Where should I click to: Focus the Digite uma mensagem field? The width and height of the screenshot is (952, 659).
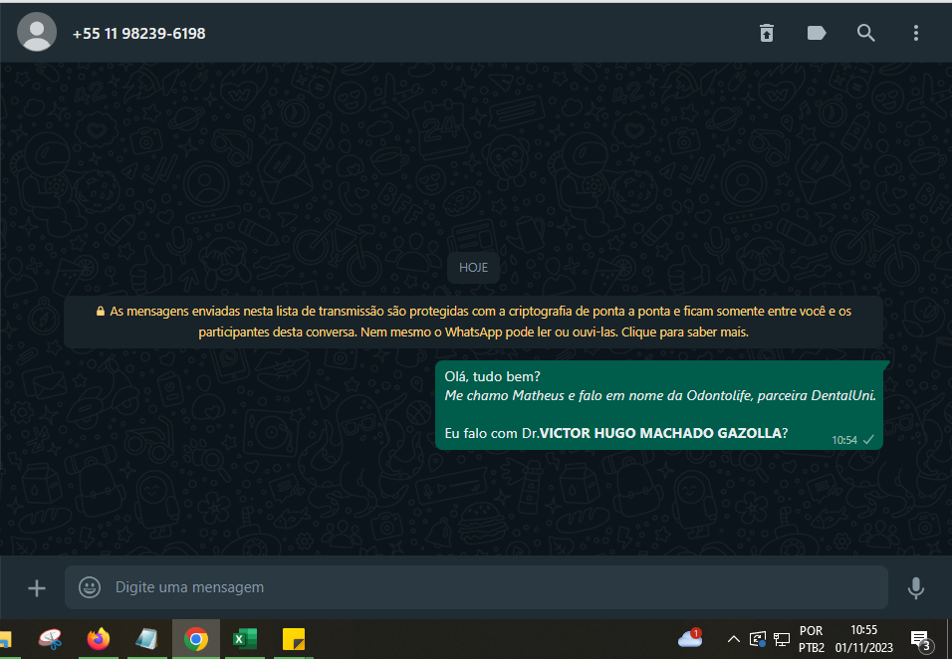click(x=477, y=587)
